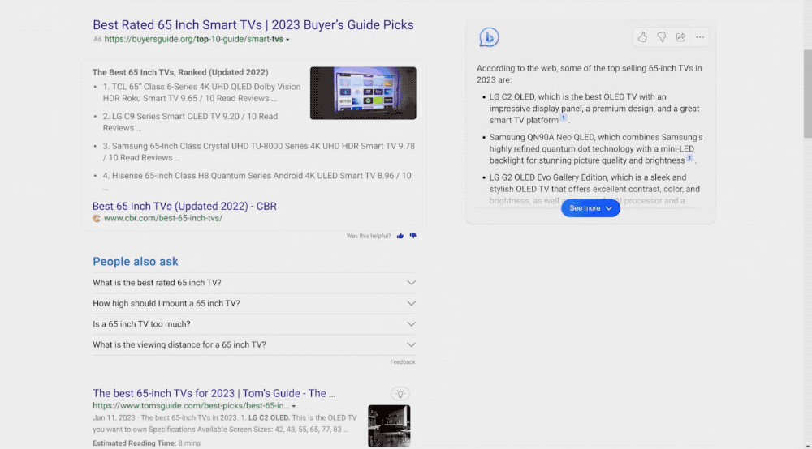Open Best Rated 65 Inch Smart TVs ad link
Viewport: 812px width, 449px height.
coord(253,25)
